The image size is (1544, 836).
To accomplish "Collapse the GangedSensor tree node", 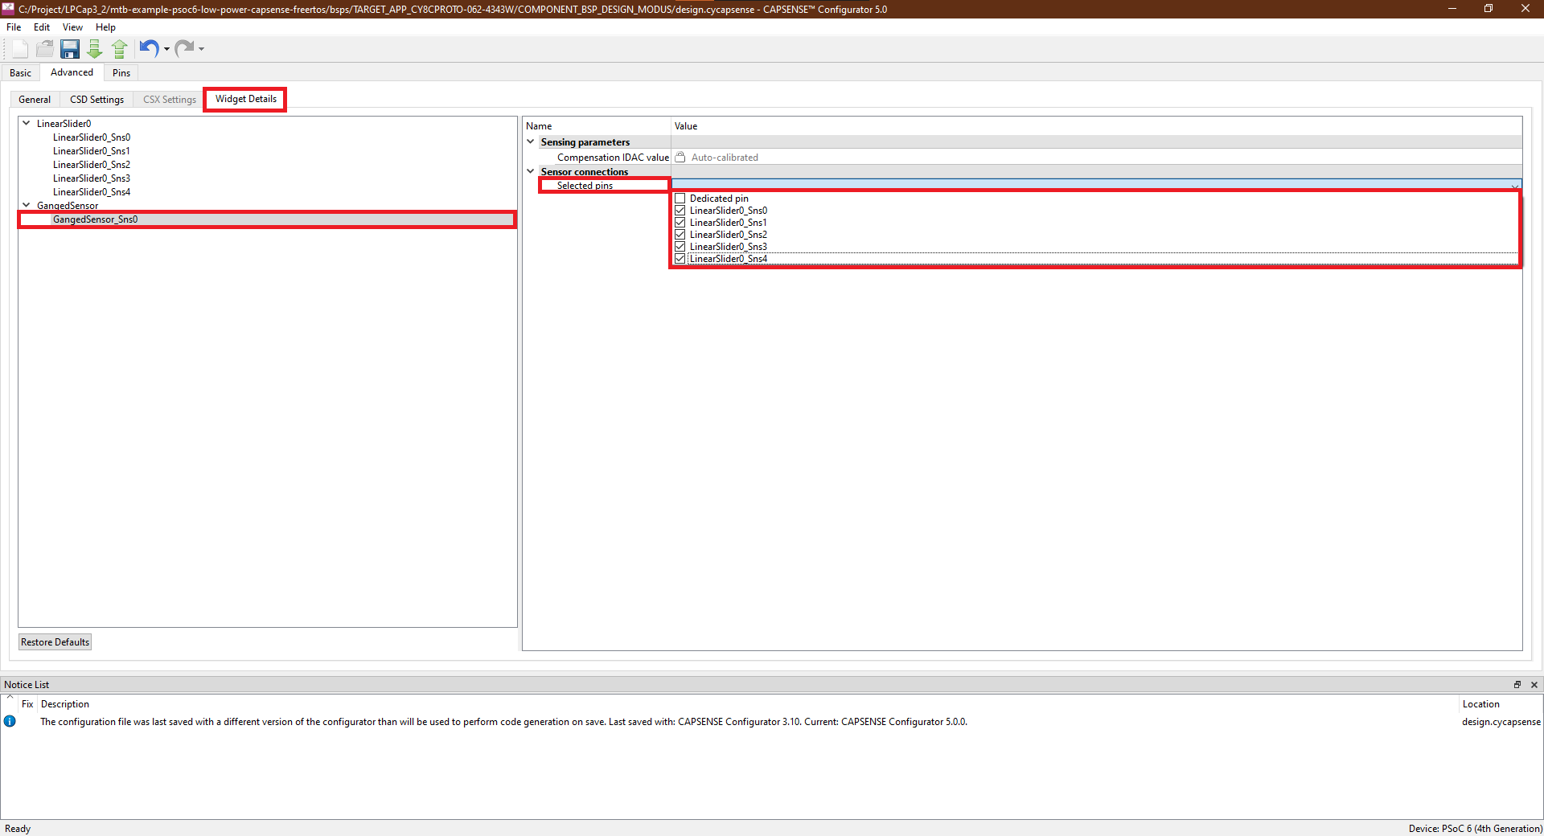I will [27, 205].
